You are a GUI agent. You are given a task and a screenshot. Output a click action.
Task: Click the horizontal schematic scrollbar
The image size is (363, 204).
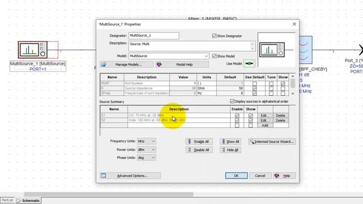click(108, 194)
